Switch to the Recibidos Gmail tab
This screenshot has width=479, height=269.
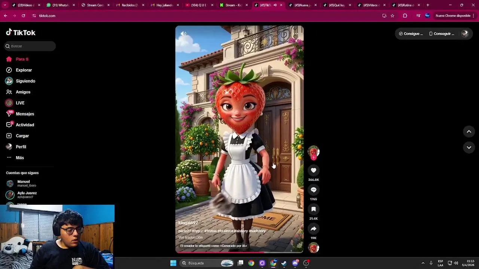pyautogui.click(x=129, y=5)
